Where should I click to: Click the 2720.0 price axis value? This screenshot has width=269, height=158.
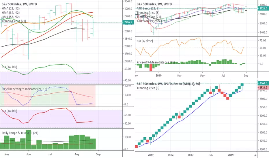(x=128, y=61)
